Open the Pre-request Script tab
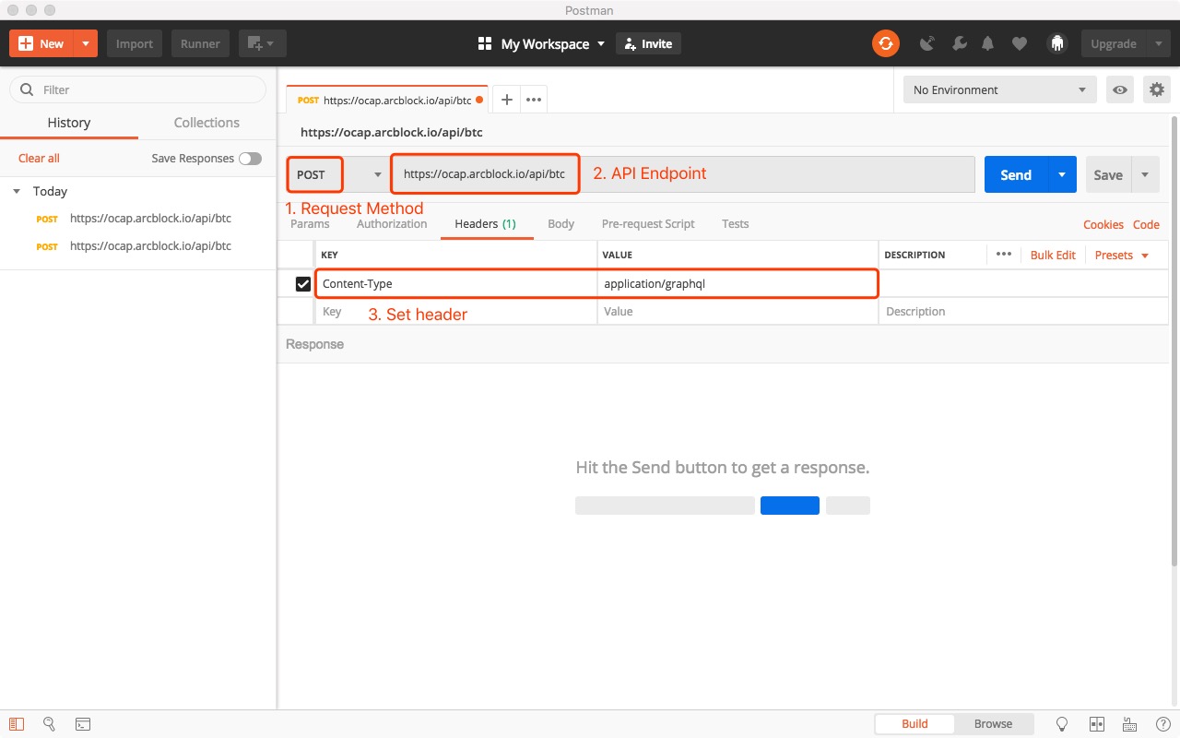The width and height of the screenshot is (1180, 738). pyautogui.click(x=648, y=223)
